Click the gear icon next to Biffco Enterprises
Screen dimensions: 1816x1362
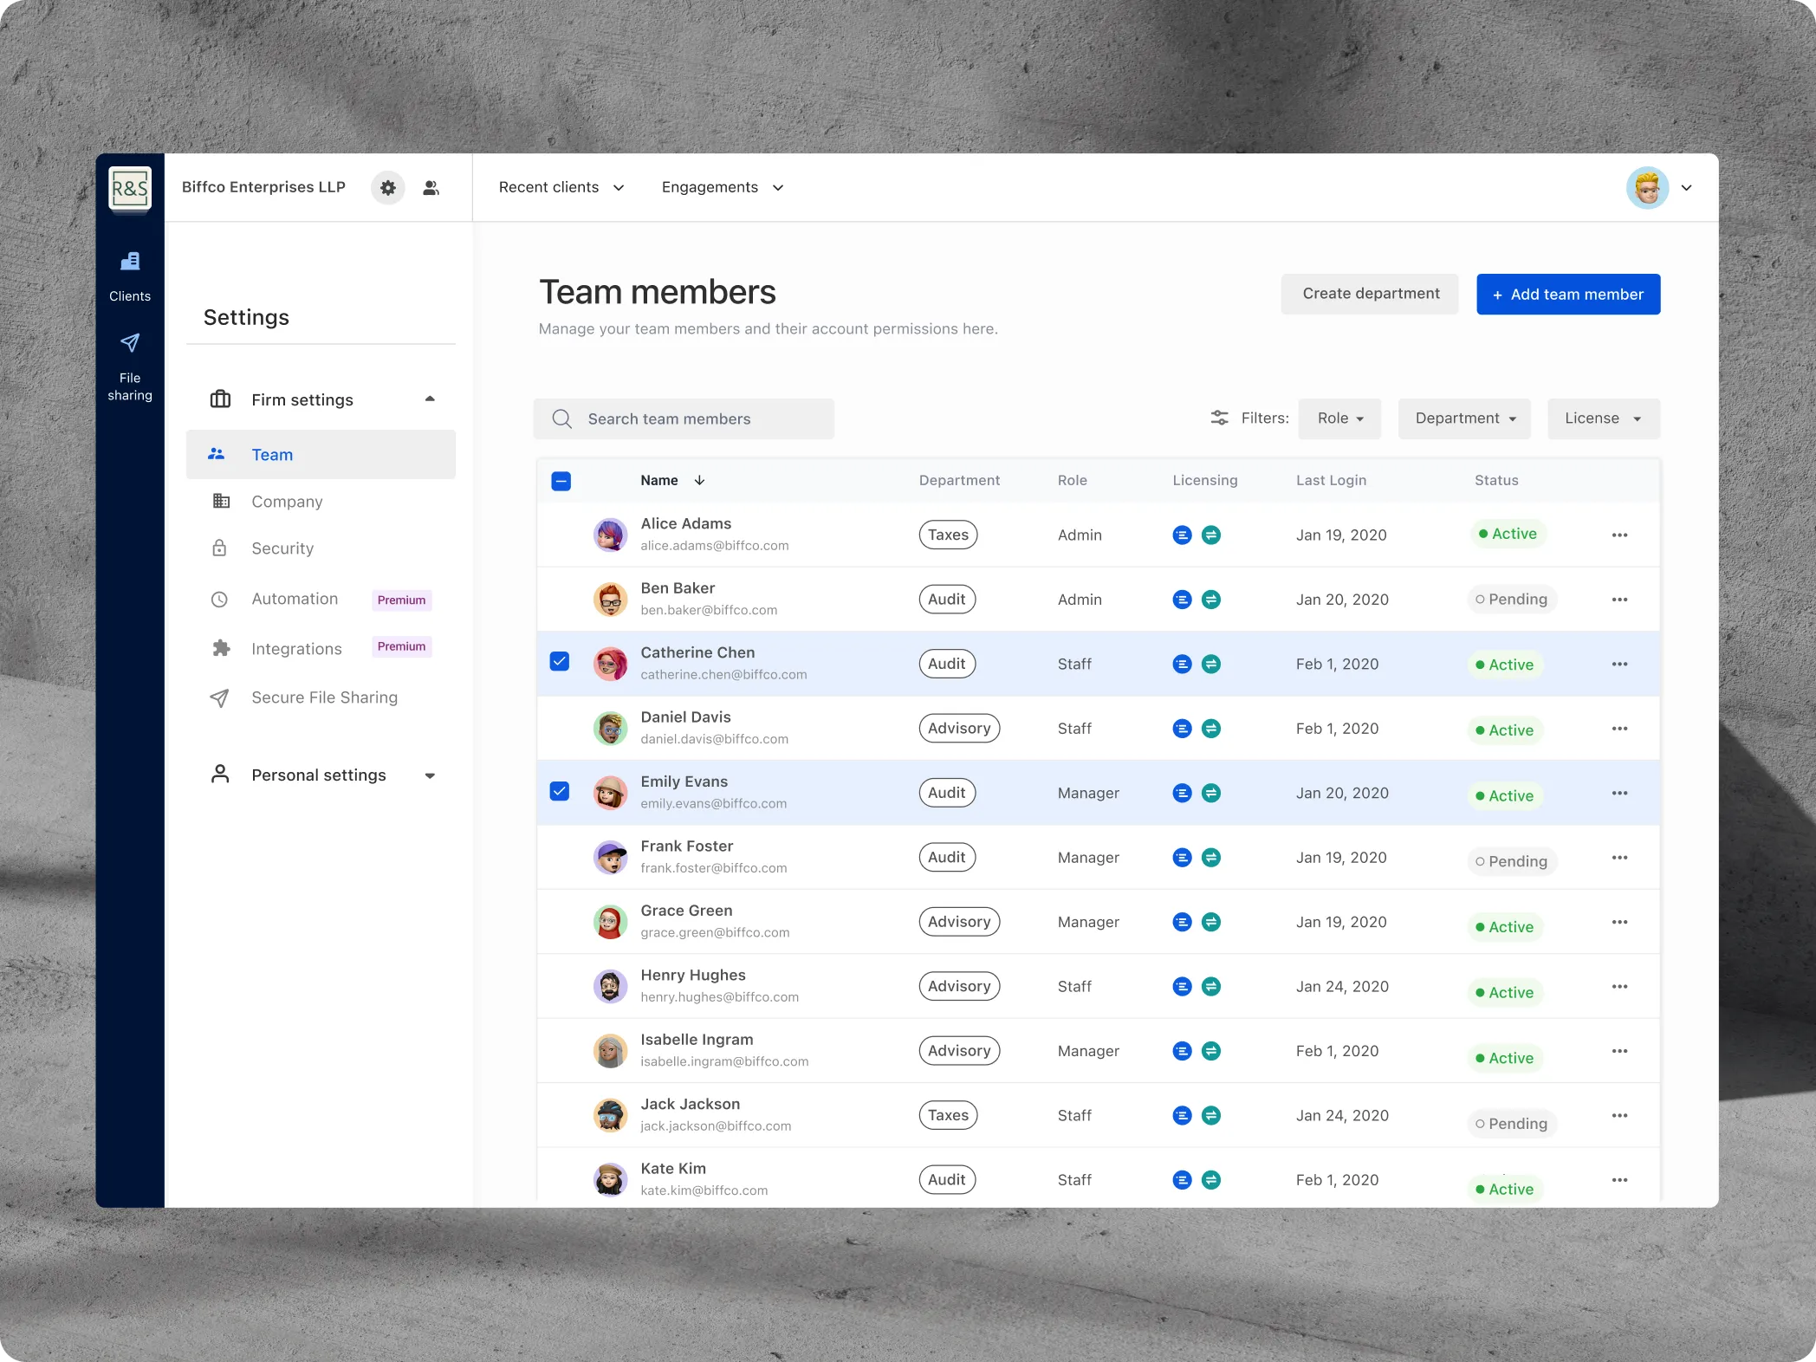(x=388, y=187)
